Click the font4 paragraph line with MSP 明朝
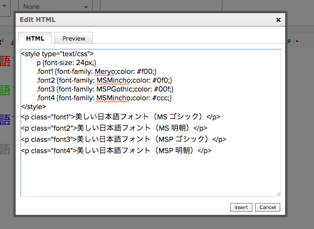 pyautogui.click(x=116, y=151)
